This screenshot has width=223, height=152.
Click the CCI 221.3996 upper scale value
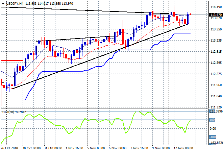[216, 111]
